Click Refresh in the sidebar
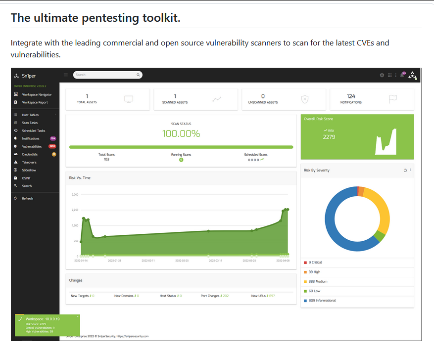The image size is (434, 347). 27,198
